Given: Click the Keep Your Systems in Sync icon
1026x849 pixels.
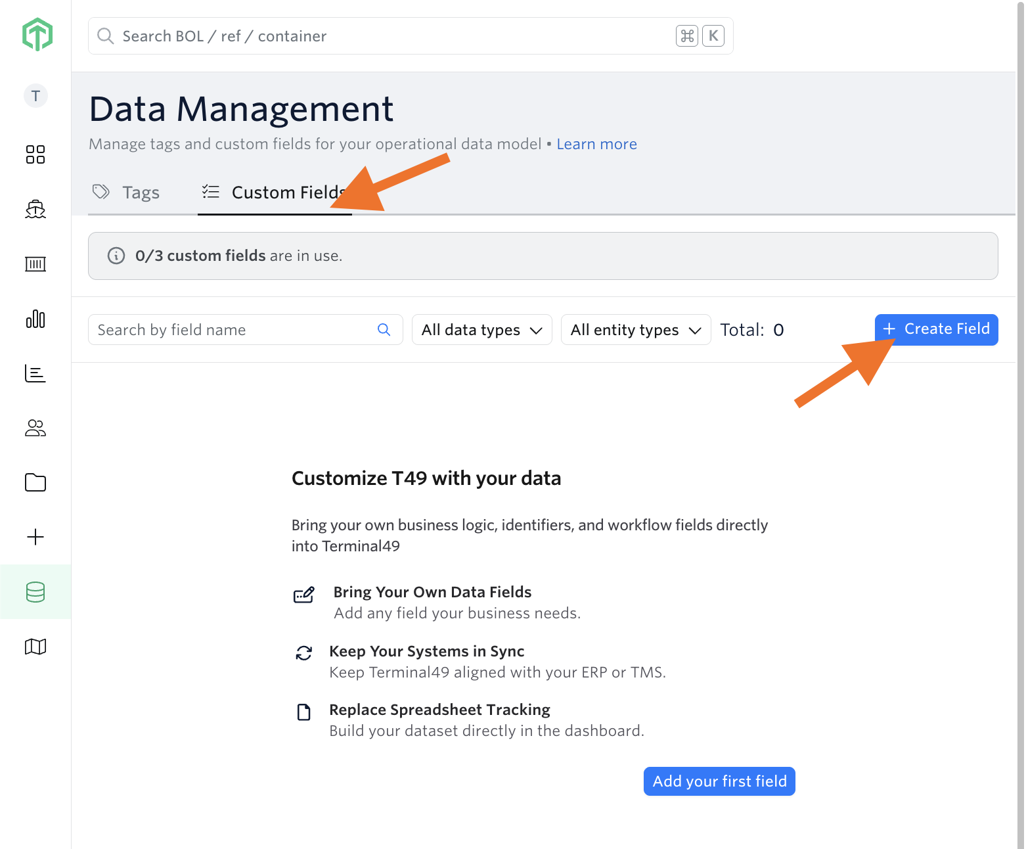Looking at the screenshot, I should [303, 653].
